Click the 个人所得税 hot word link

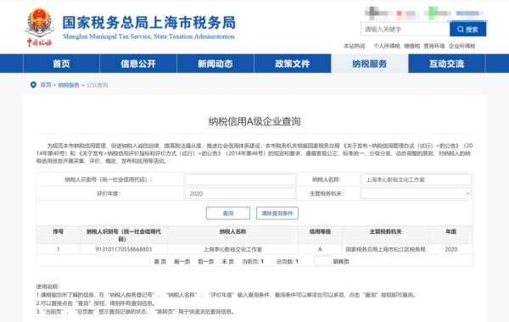(x=387, y=46)
